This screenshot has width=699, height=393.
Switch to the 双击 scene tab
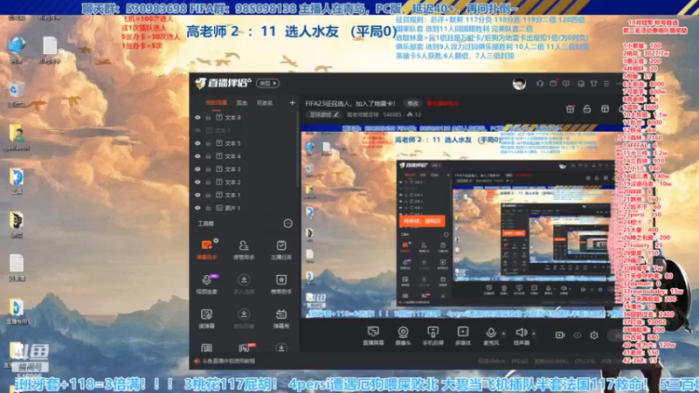coord(242,103)
